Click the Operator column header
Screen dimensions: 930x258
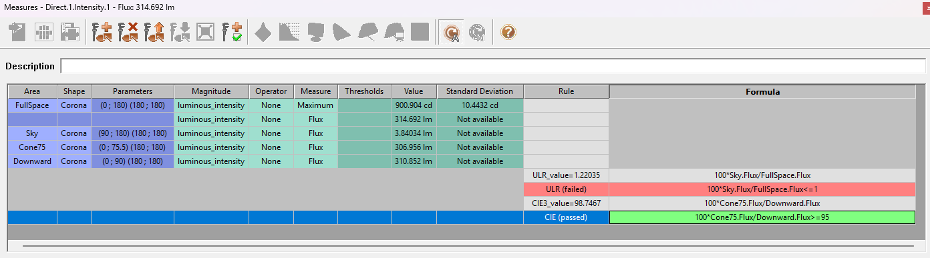click(x=271, y=91)
